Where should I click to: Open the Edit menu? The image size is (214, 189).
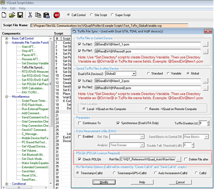pyautogui.click(x=13, y=8)
